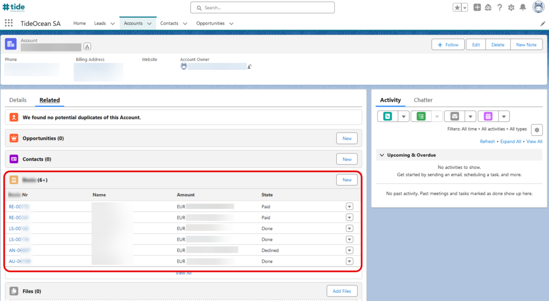View account hierarchy icon beside account name
This screenshot has height=301, width=549.
point(87,47)
